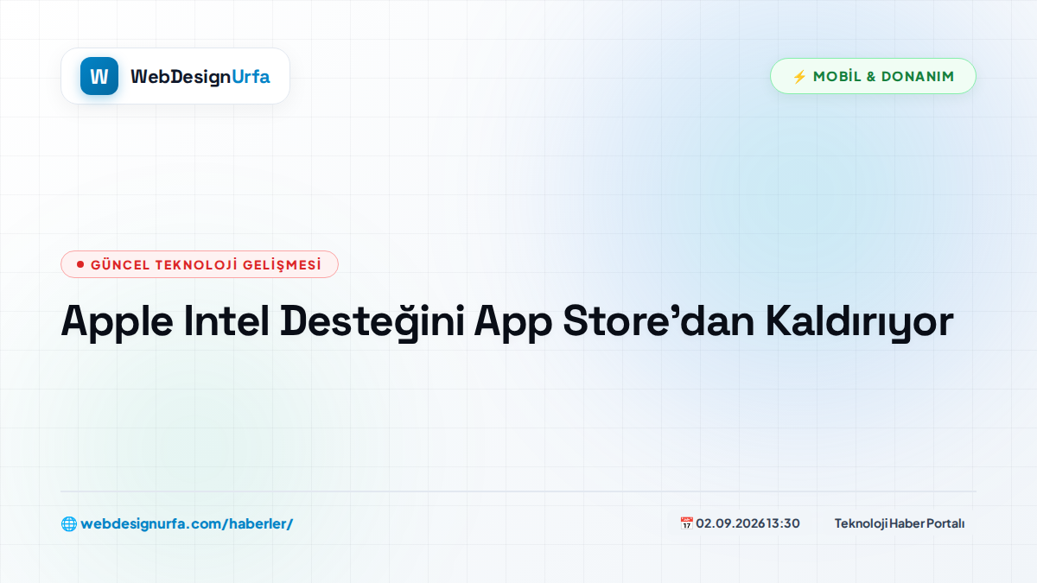Image resolution: width=1037 pixels, height=583 pixels.
Task: Click the GÜNCEL TEKNOLOJİ GELİŞMESİ tag
Action: [x=200, y=264]
